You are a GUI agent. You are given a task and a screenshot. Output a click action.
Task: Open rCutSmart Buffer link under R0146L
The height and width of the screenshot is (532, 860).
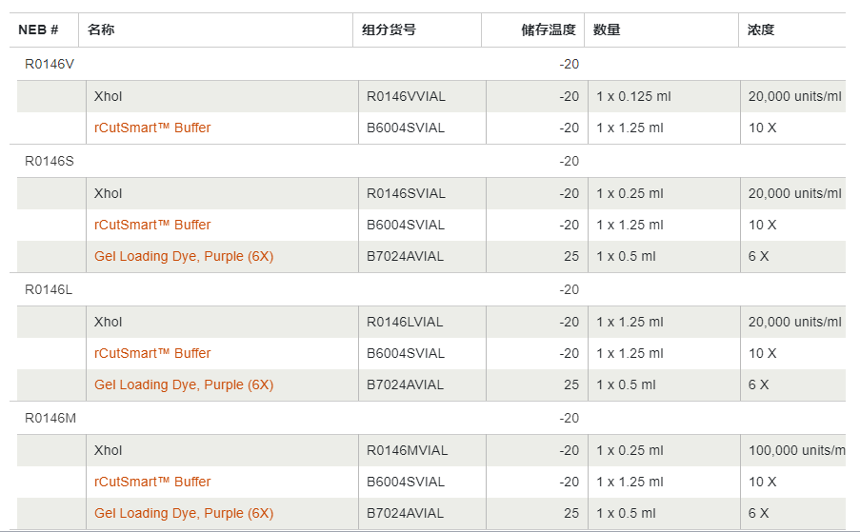pyautogui.click(x=152, y=353)
